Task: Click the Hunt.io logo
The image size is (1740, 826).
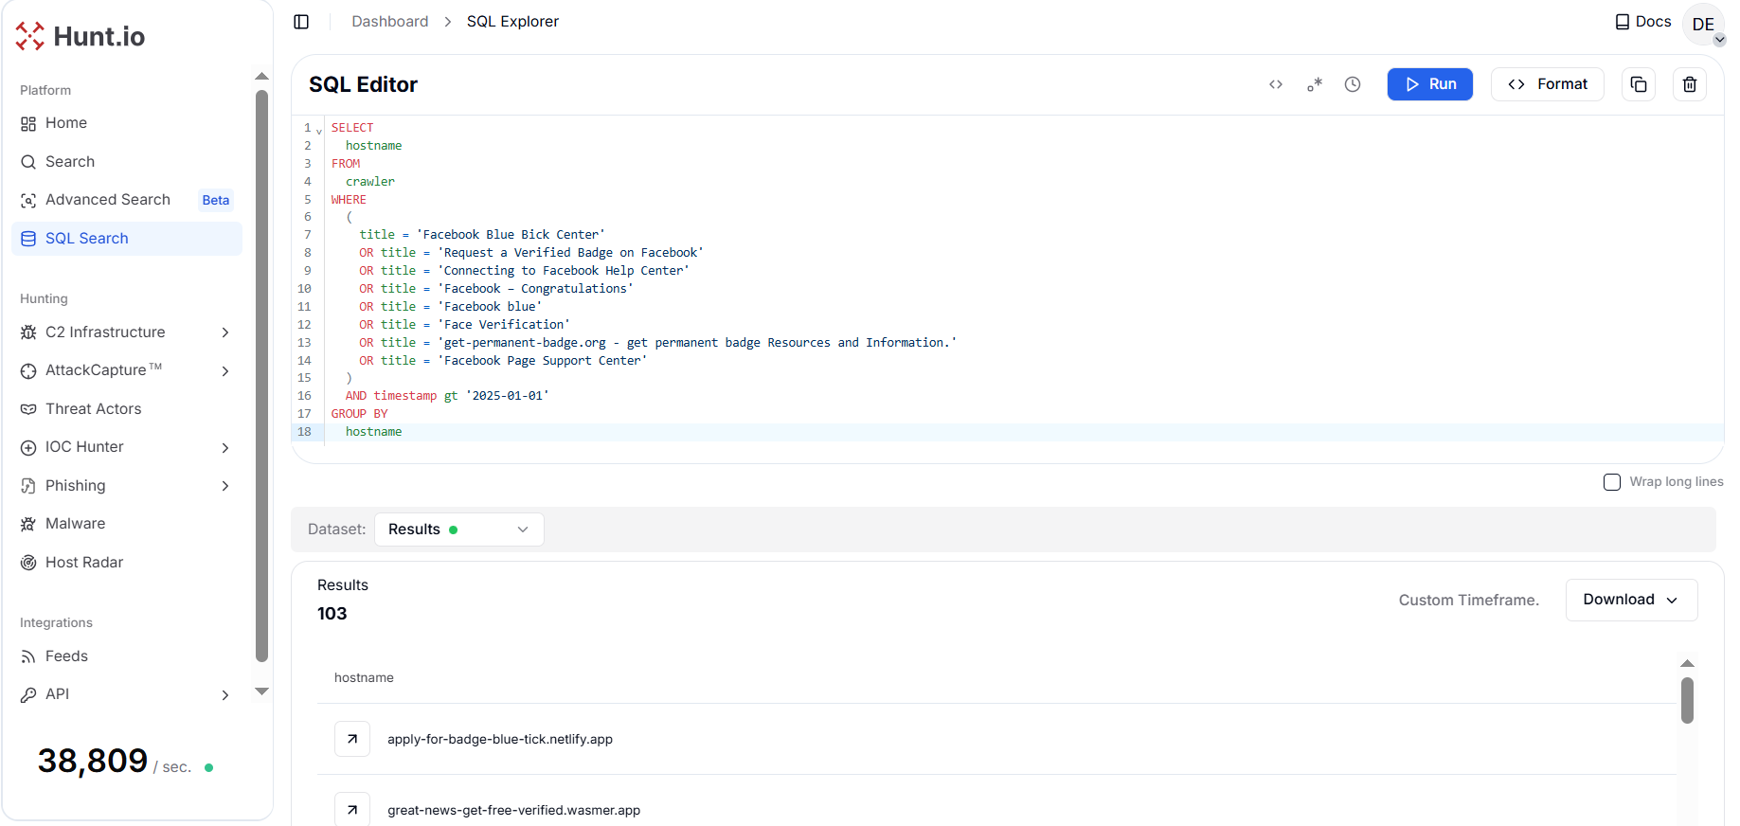Action: point(81,36)
